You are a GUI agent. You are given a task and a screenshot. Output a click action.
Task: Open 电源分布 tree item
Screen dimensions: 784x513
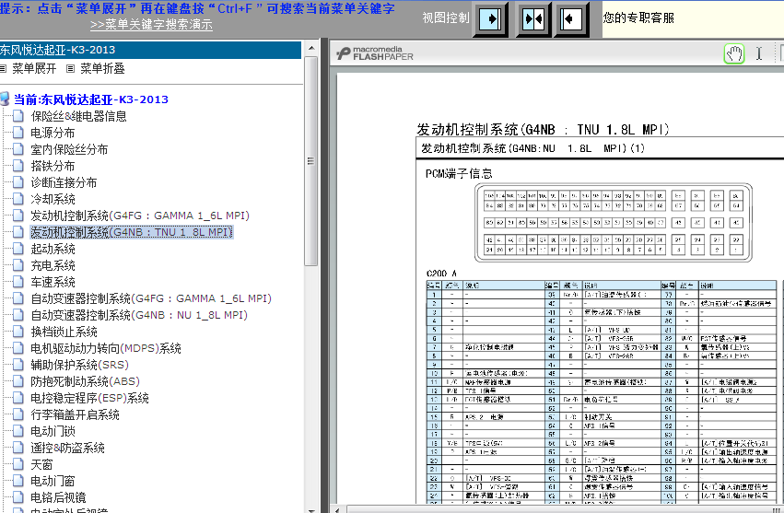tap(53, 133)
